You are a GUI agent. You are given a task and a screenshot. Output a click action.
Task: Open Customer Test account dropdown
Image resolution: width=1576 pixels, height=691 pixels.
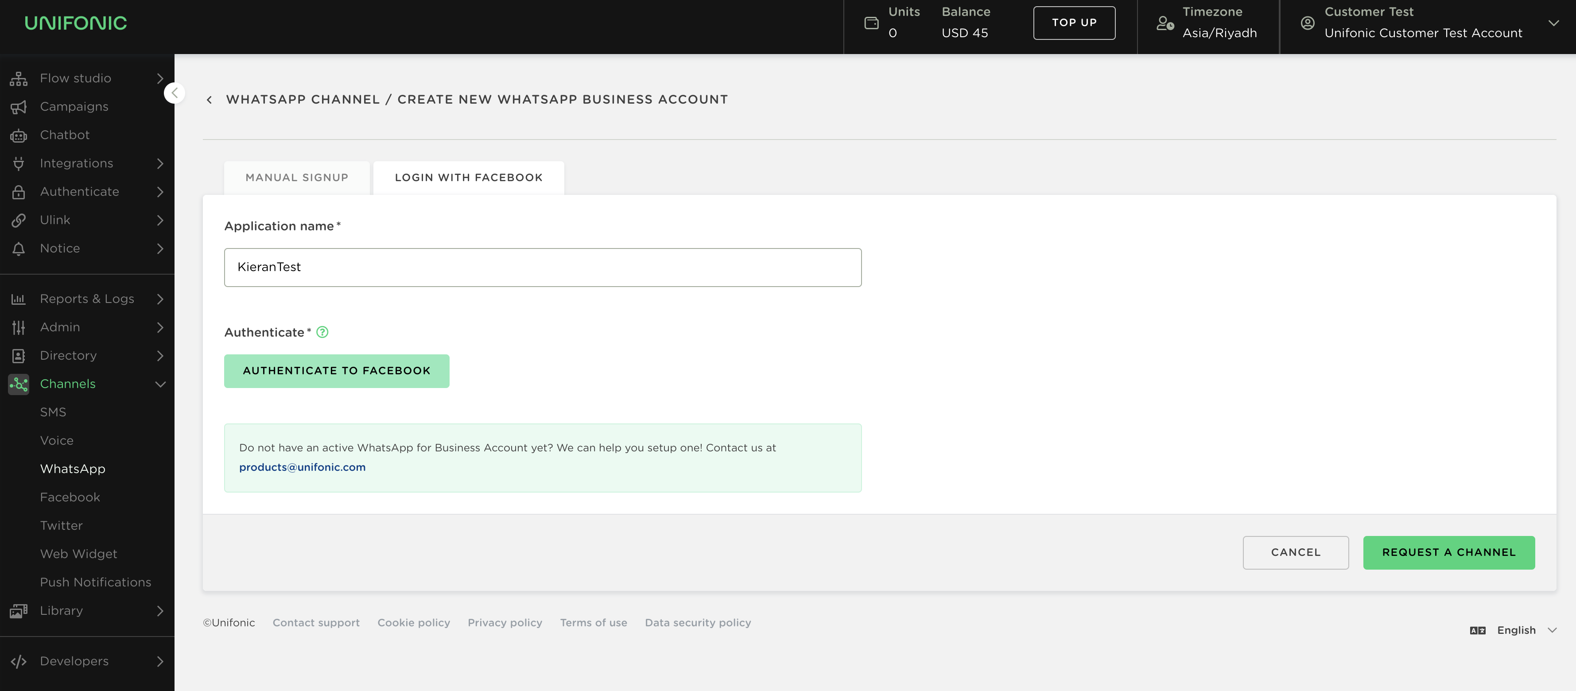[x=1553, y=23]
